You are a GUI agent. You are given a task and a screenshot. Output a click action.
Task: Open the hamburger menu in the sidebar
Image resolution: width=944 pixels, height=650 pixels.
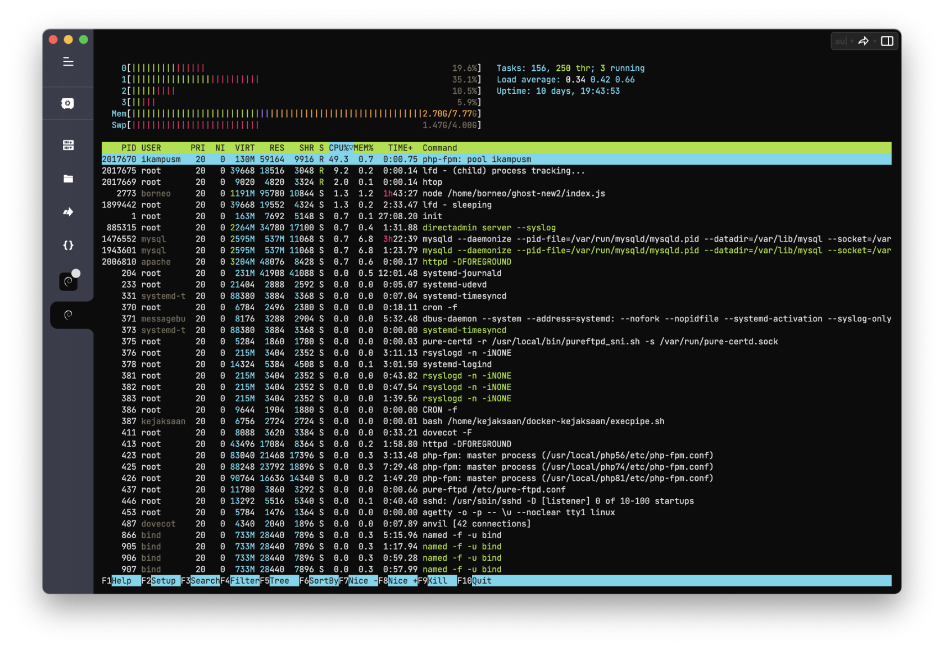68,62
